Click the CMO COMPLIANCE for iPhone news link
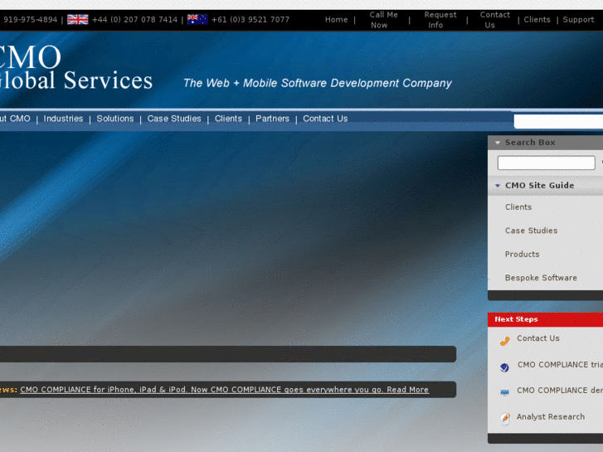The height and width of the screenshot is (452, 603). 224,390
